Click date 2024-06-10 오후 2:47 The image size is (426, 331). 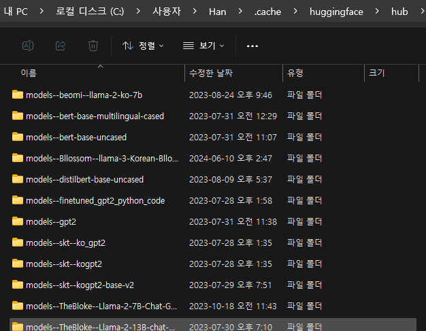tap(231, 159)
